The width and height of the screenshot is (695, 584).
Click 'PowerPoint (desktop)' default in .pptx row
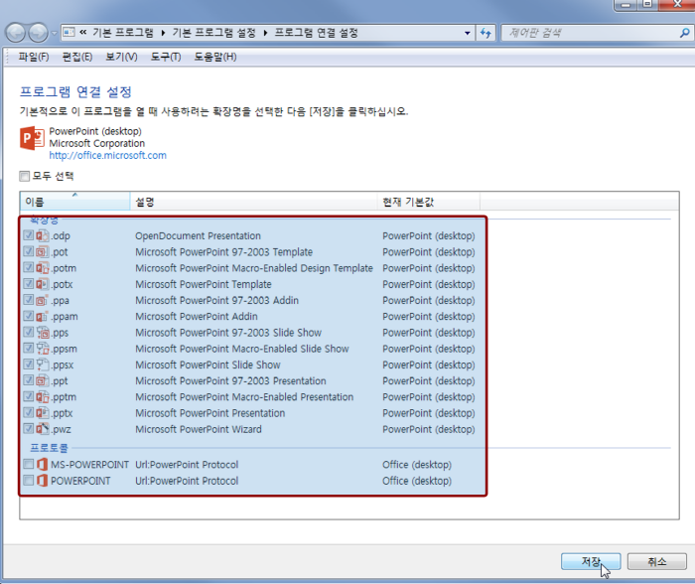coord(428,413)
